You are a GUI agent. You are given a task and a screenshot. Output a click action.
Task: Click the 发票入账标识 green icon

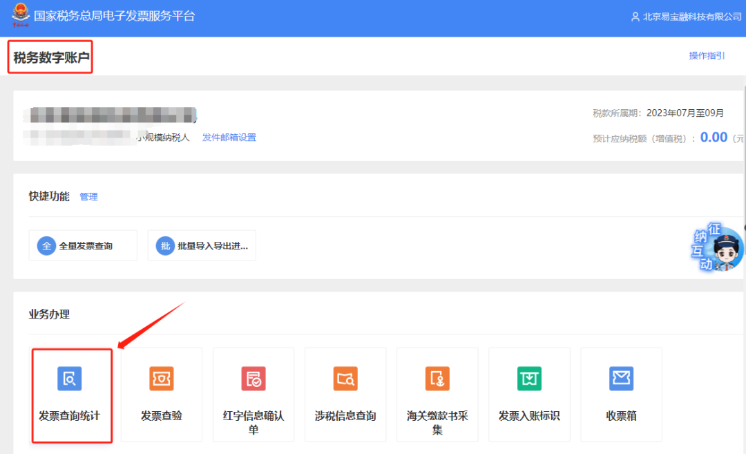click(x=529, y=379)
